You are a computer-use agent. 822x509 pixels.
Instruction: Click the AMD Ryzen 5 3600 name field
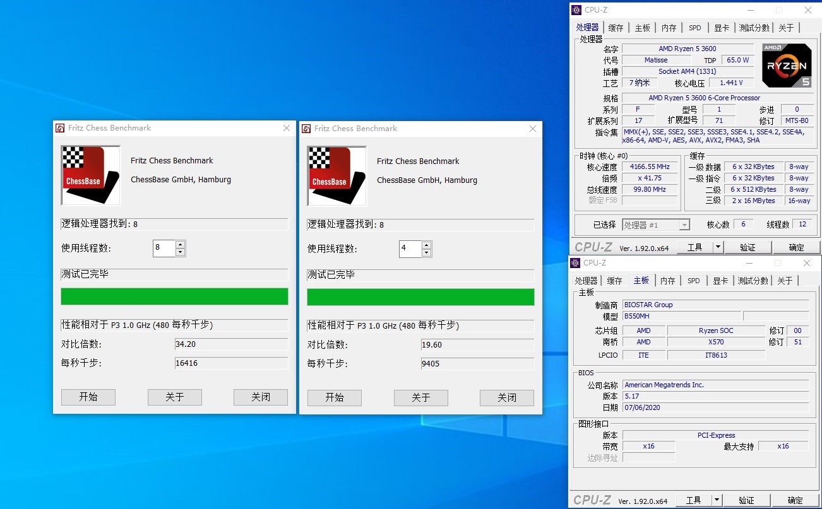(688, 49)
